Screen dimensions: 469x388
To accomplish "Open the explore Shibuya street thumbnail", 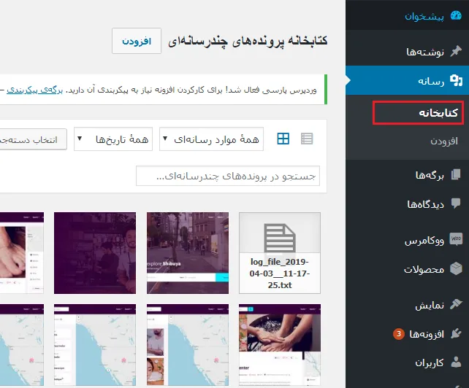I will [x=188, y=253].
